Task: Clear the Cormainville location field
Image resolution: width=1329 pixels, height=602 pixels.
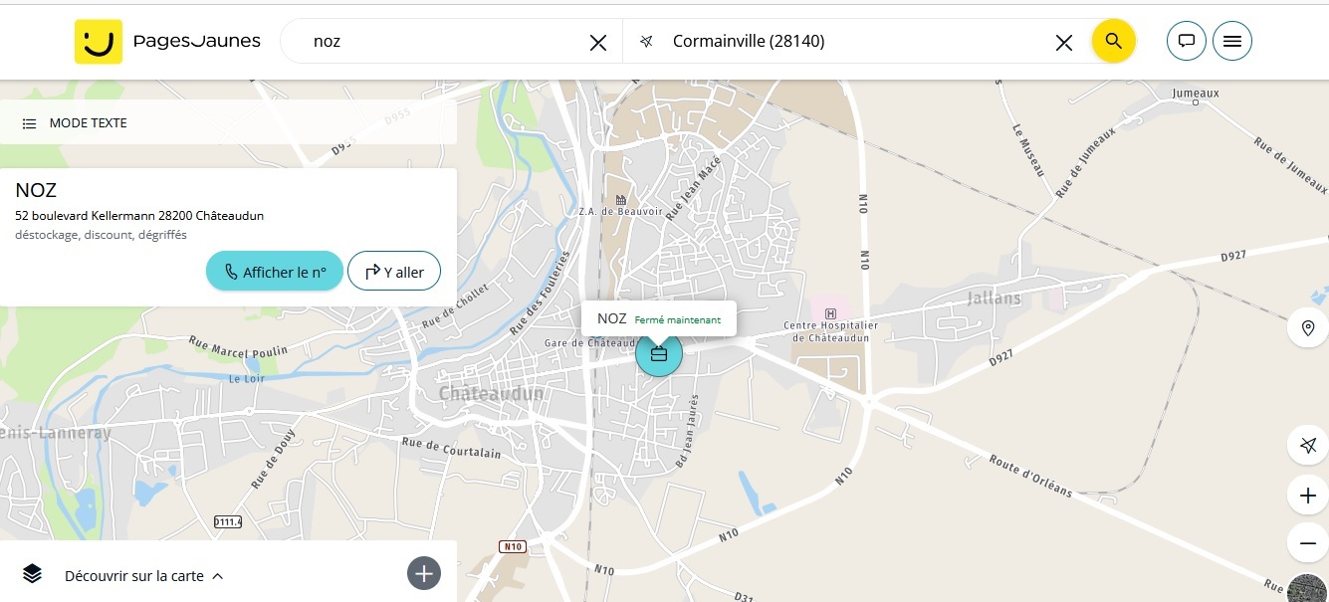Action: tap(1063, 42)
